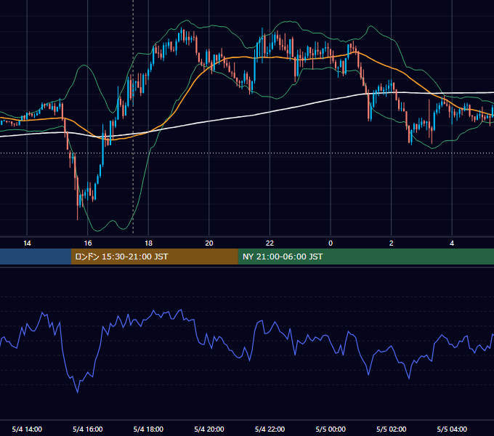
Task: Click the 5/4 20:00 time label
Action: [209, 429]
